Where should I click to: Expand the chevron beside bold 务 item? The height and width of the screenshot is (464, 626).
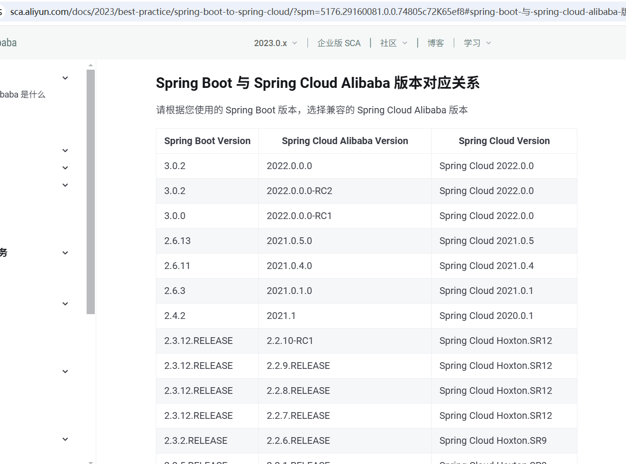coord(65,253)
